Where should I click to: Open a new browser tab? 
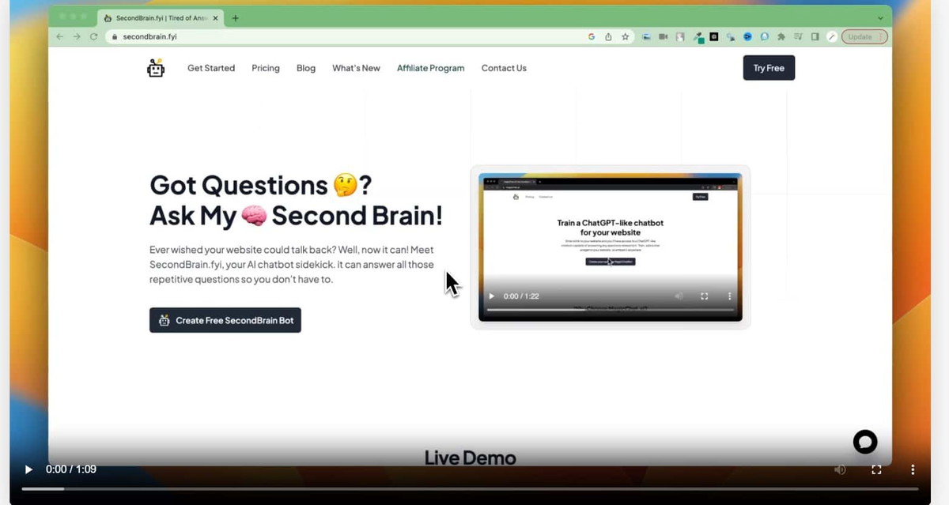tap(236, 18)
